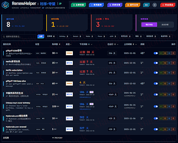
Task: Toggle 中国男孩农历生日 enable switch
Action: point(156,94)
